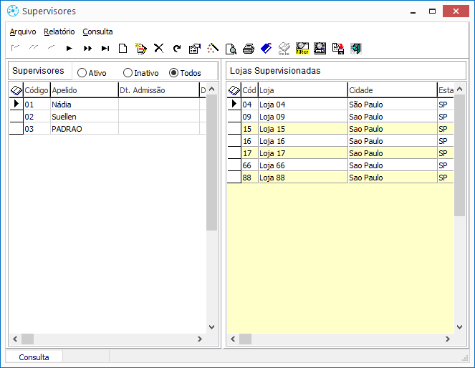Click the new blank record icon
The image size is (475, 368).
pos(123,49)
